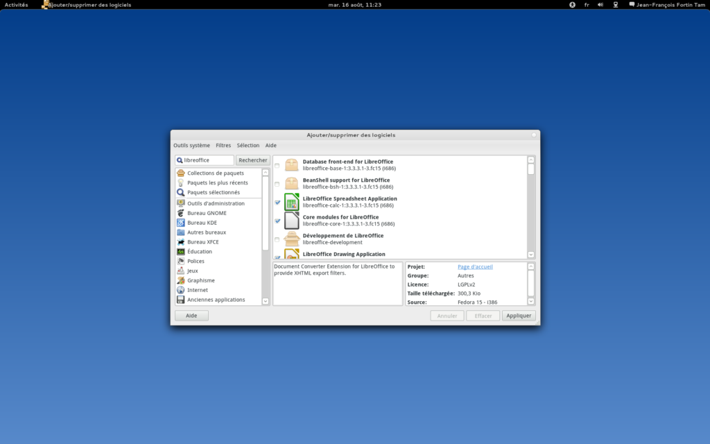Click the Jeux joystick icon
The width and height of the screenshot is (710, 444).
(x=181, y=271)
